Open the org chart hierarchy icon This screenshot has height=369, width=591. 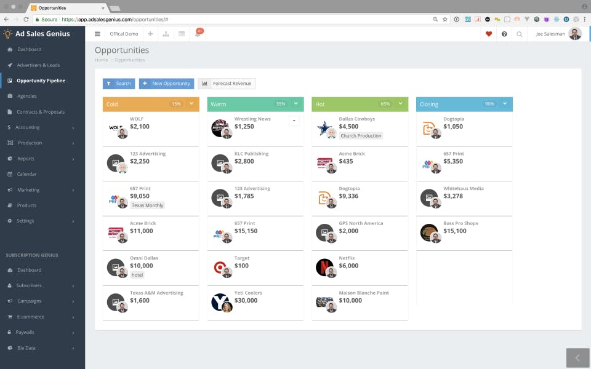[x=166, y=34]
